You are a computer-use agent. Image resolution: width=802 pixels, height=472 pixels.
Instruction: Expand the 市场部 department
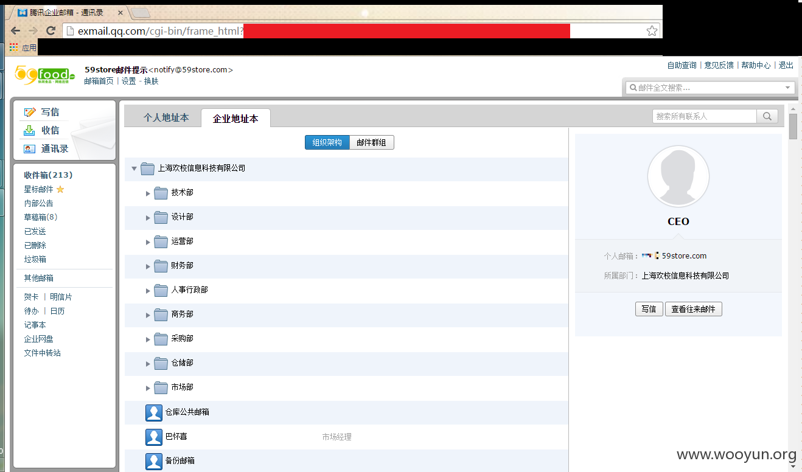(x=148, y=388)
